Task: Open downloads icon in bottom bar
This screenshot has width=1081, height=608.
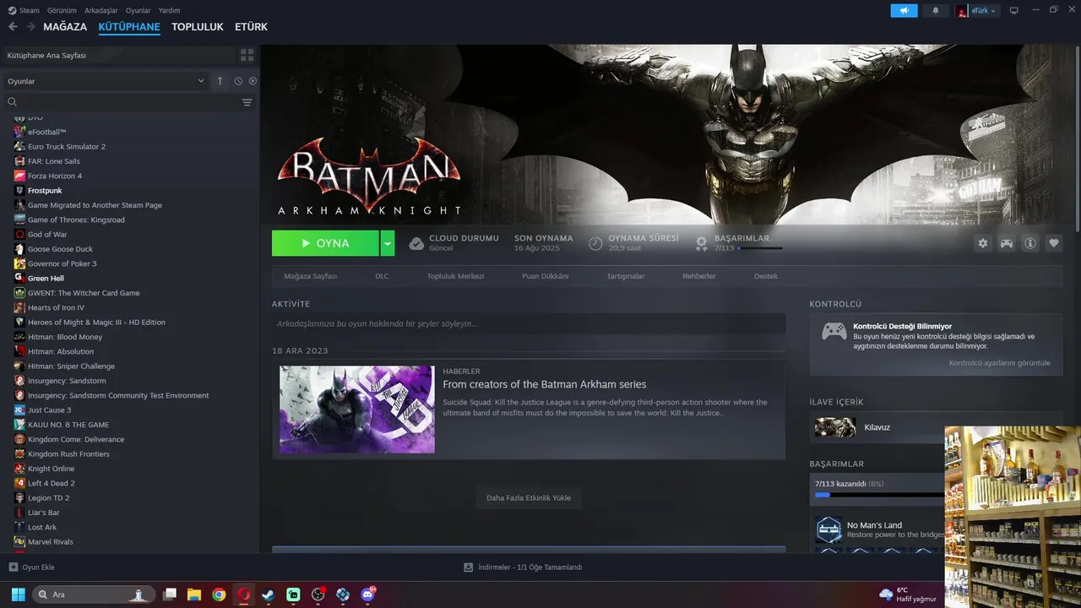Action: click(468, 567)
